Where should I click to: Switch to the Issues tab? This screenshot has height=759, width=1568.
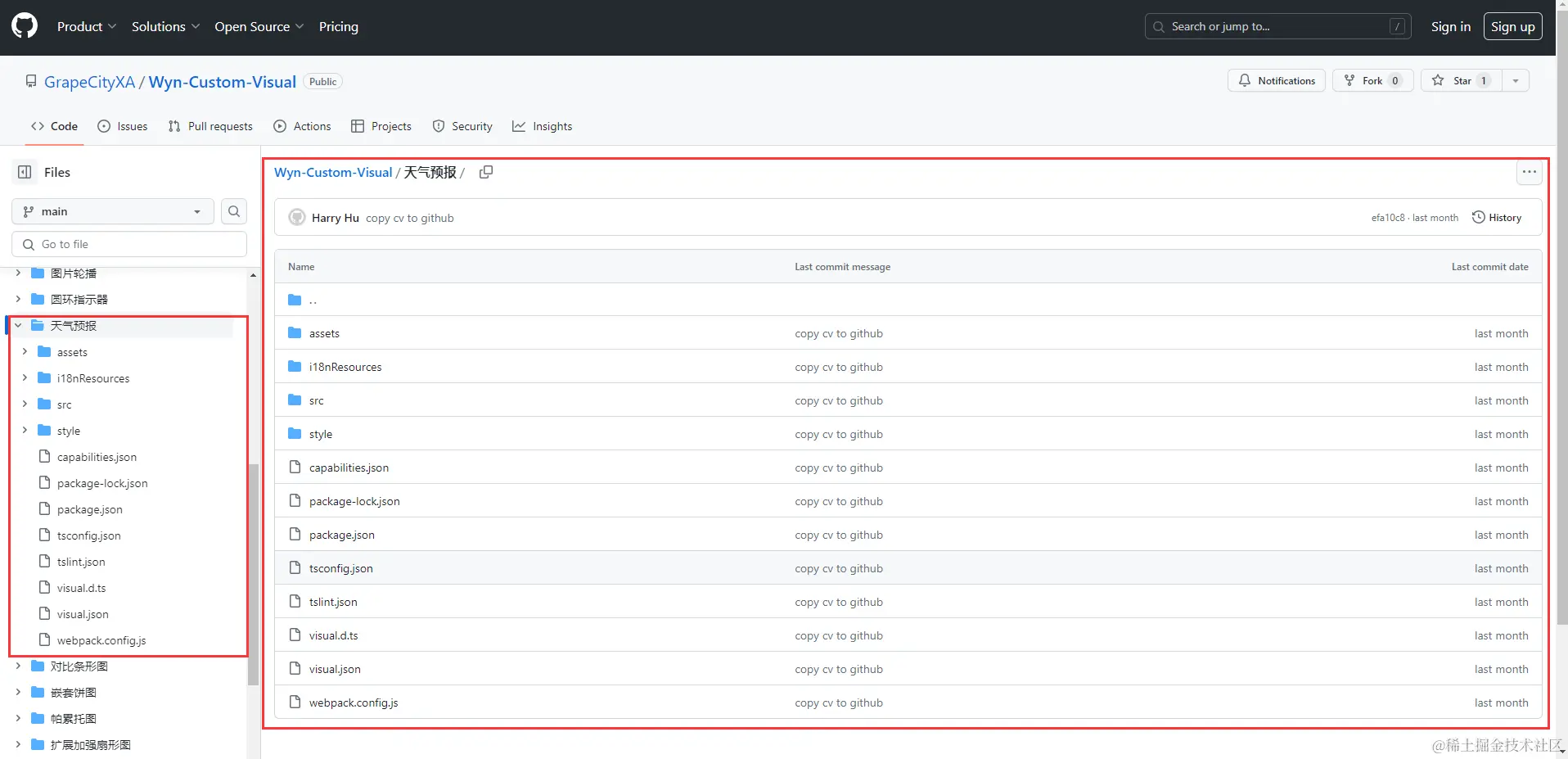pyautogui.click(x=123, y=126)
